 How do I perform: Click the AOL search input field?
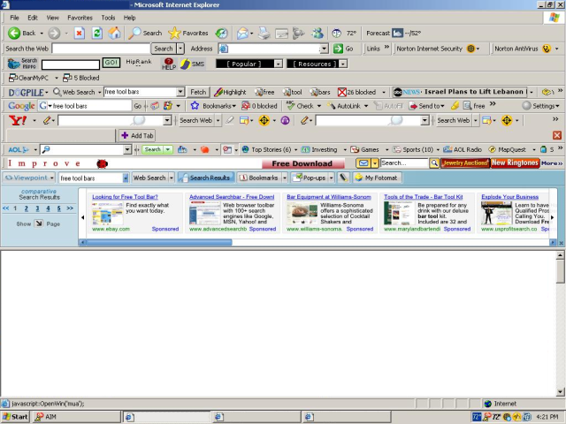point(81,149)
